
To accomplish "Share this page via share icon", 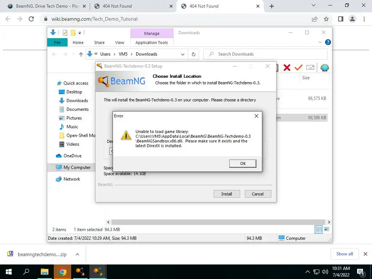I will [x=315, y=19].
